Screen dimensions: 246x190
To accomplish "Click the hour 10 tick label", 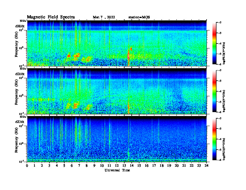I will coord(102,165).
